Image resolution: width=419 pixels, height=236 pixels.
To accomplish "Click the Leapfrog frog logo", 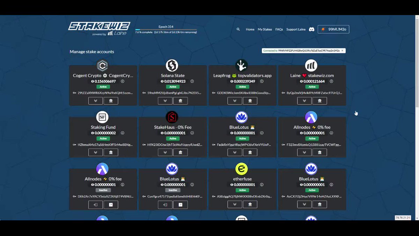I will [241, 65].
